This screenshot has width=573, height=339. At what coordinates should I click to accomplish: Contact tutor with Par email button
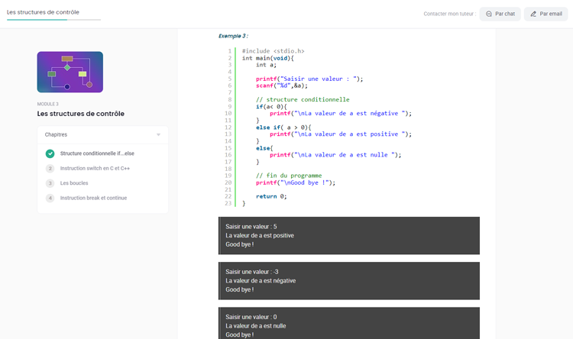tap(545, 14)
